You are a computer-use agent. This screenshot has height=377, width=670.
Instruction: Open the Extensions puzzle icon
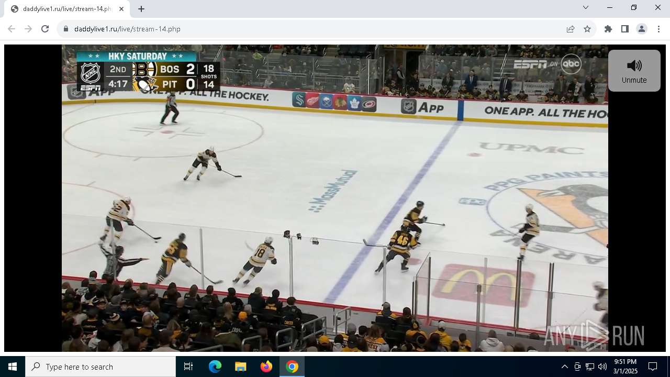pos(608,29)
